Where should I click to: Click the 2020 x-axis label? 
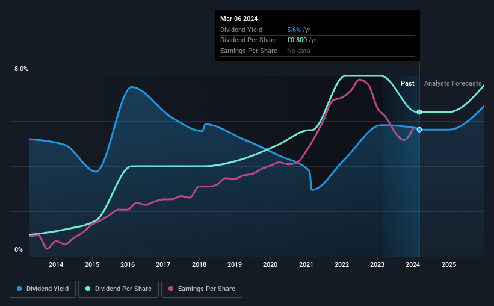coord(270,264)
